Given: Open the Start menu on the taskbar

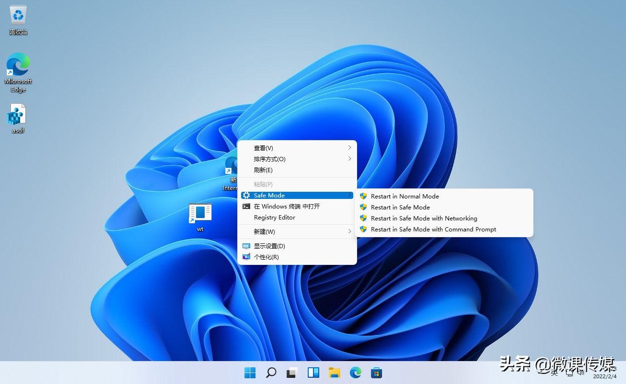Looking at the screenshot, I should tap(250, 373).
